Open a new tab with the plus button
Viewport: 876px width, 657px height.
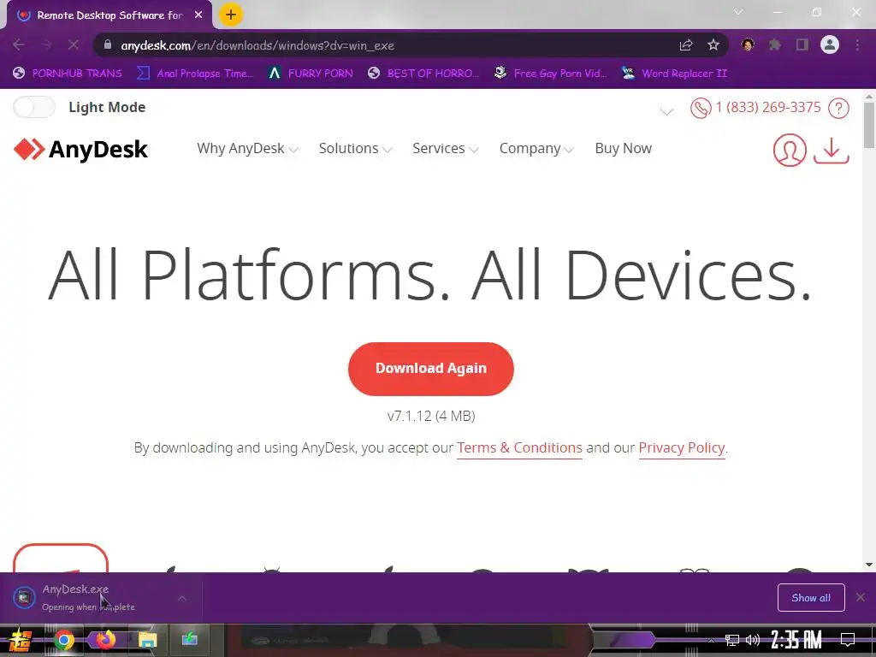click(x=231, y=15)
